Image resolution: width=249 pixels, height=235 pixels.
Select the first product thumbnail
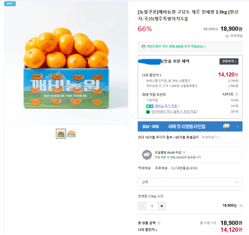point(61,133)
